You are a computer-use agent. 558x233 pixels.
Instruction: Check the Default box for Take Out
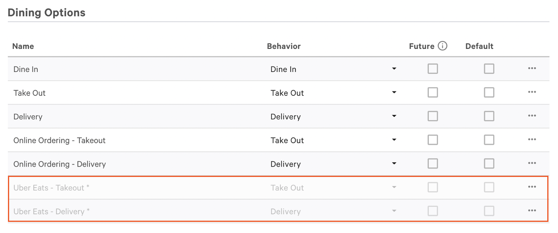click(x=489, y=92)
